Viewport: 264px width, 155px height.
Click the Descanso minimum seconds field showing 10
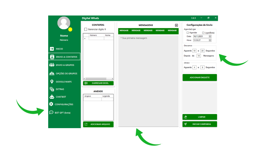[x=194, y=51]
